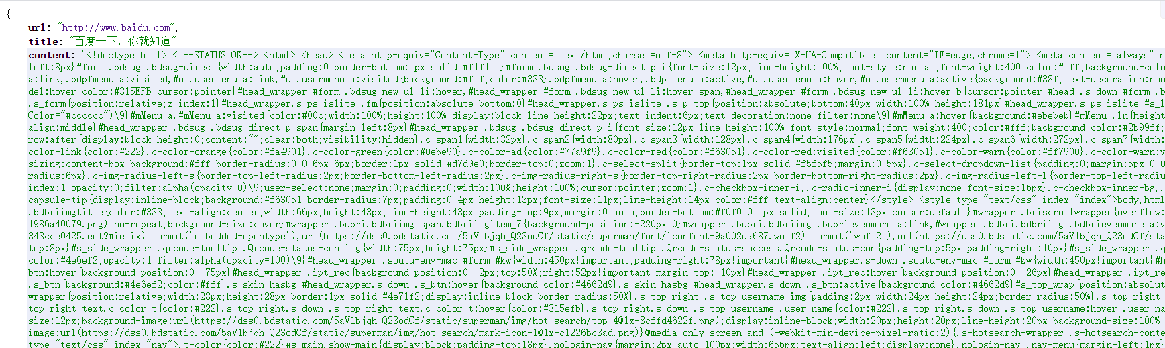
Task: Click the <!doctype html> text
Action: coord(127,55)
